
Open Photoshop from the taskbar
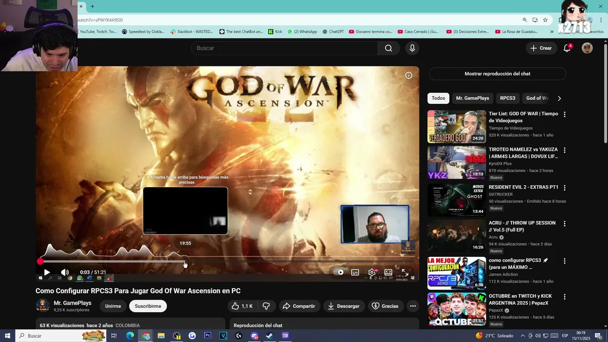point(208,336)
